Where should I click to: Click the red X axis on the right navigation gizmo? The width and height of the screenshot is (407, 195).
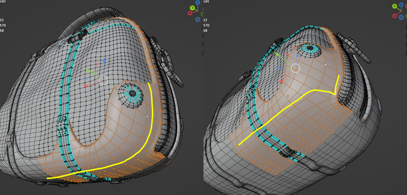(395, 16)
